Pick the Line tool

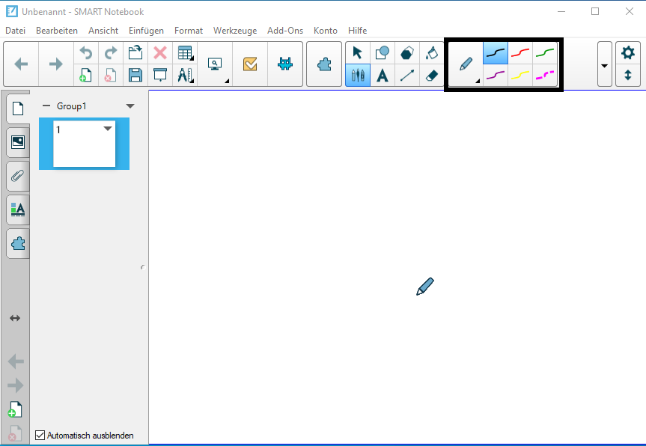(406, 75)
